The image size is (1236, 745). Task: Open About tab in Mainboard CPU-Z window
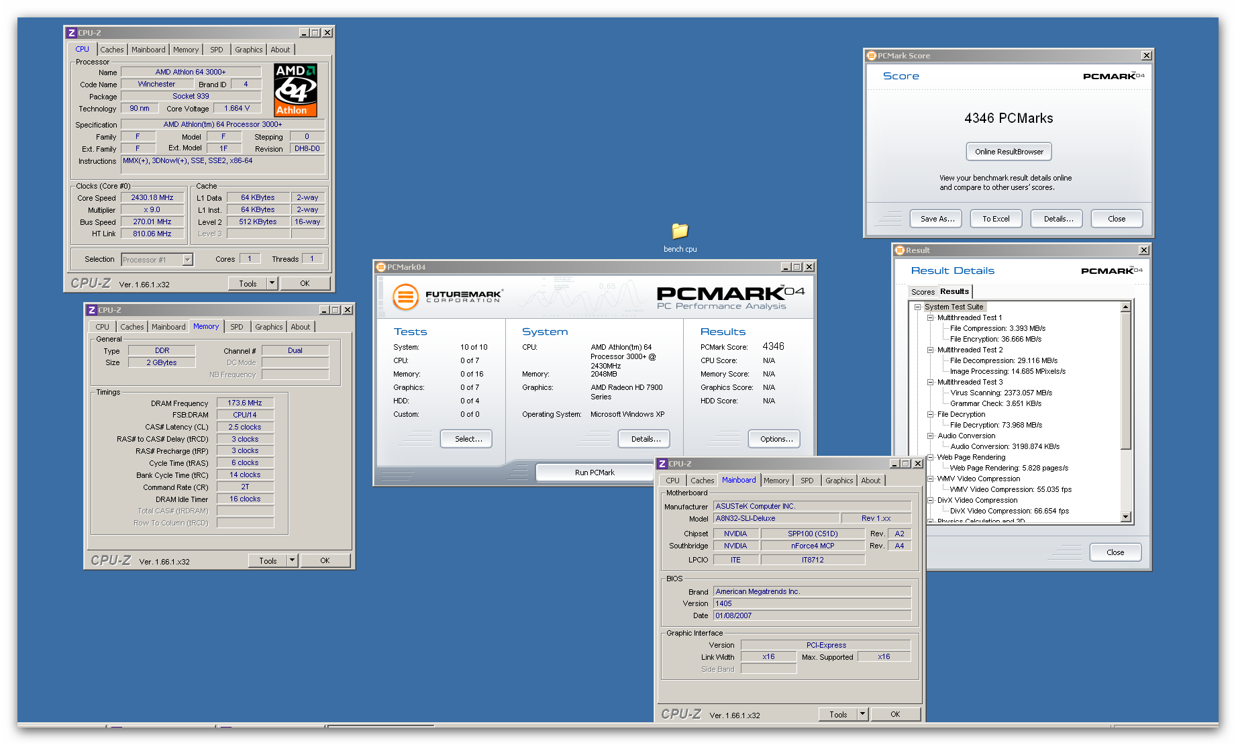tap(870, 481)
